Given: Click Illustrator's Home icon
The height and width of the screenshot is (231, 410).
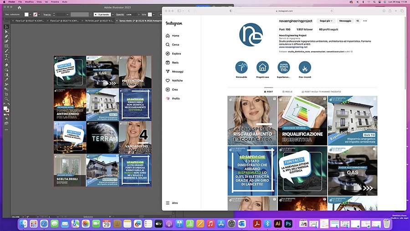Looking at the screenshot, I should point(19,8).
